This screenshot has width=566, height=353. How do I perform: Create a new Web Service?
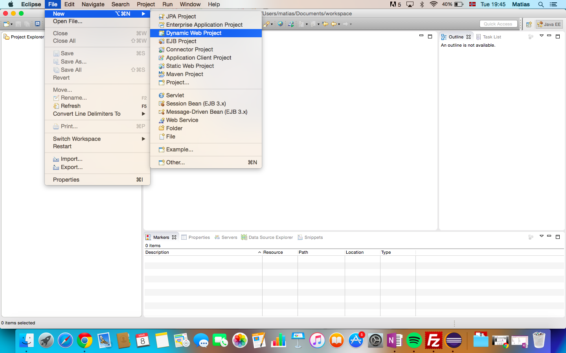pos(206,120)
